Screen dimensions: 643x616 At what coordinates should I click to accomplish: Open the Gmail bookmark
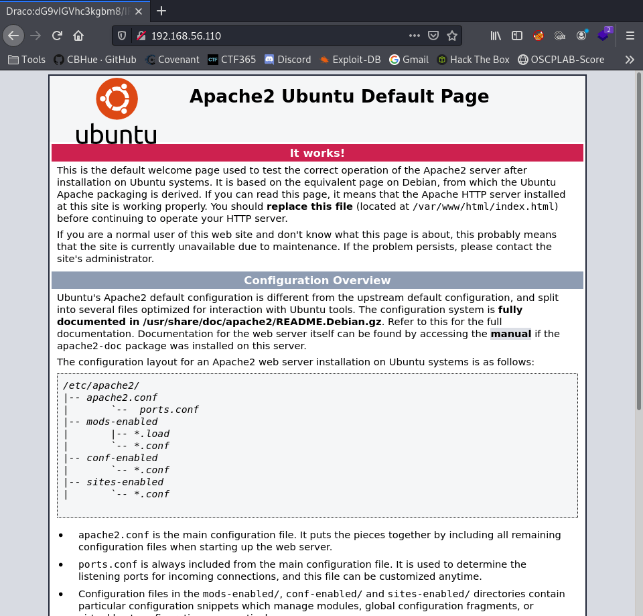pyautogui.click(x=409, y=60)
